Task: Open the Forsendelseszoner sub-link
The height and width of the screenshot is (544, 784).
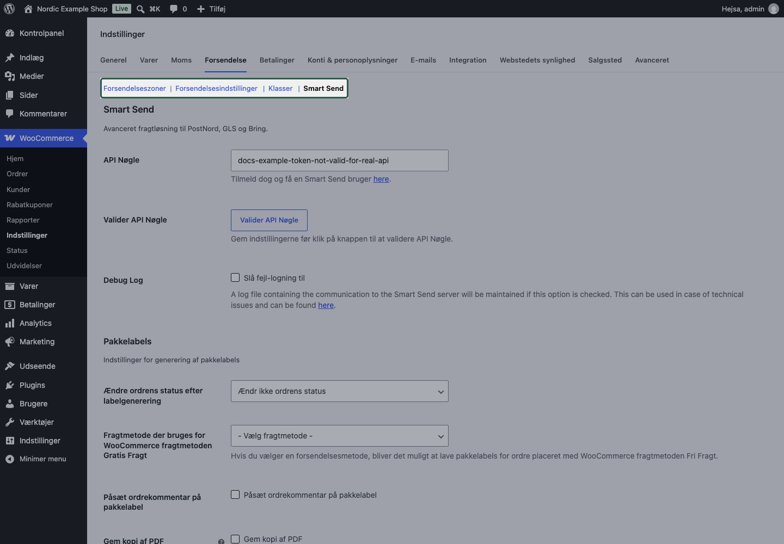Action: pyautogui.click(x=134, y=88)
